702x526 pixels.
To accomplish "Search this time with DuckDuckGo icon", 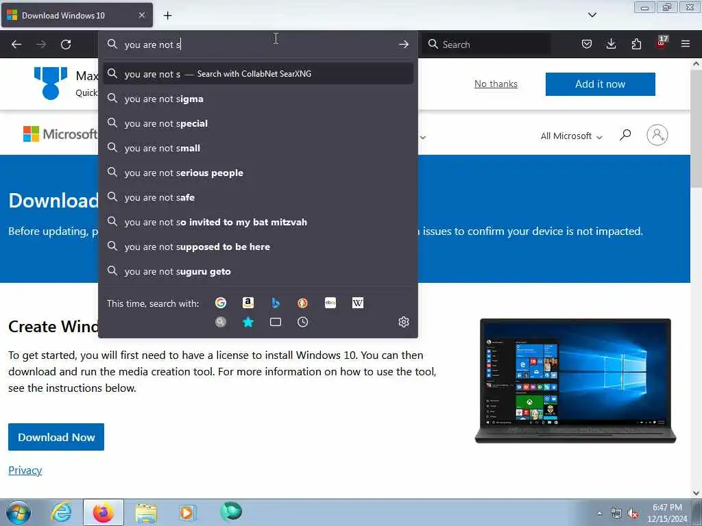I will [302, 303].
